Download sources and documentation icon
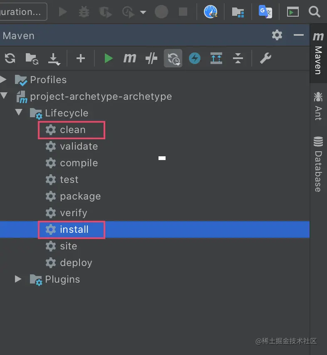 click(x=54, y=59)
